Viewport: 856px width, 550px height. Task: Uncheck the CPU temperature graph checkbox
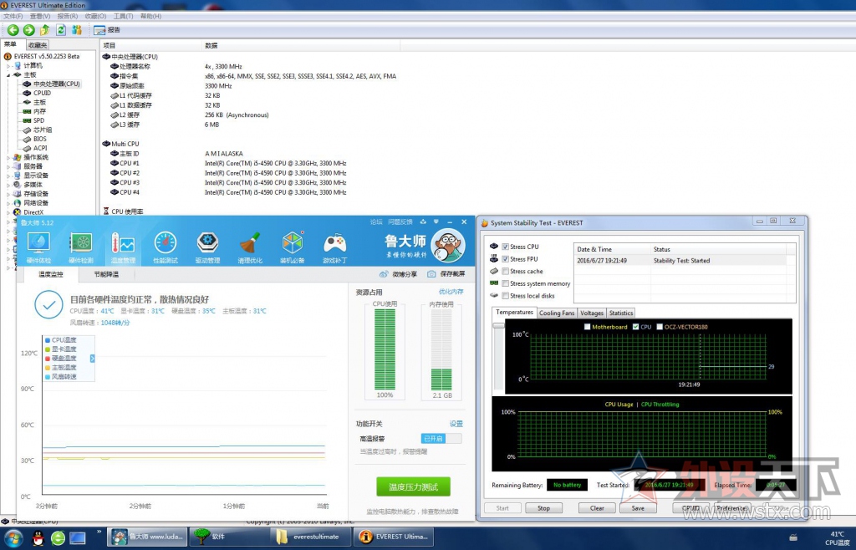[635, 327]
